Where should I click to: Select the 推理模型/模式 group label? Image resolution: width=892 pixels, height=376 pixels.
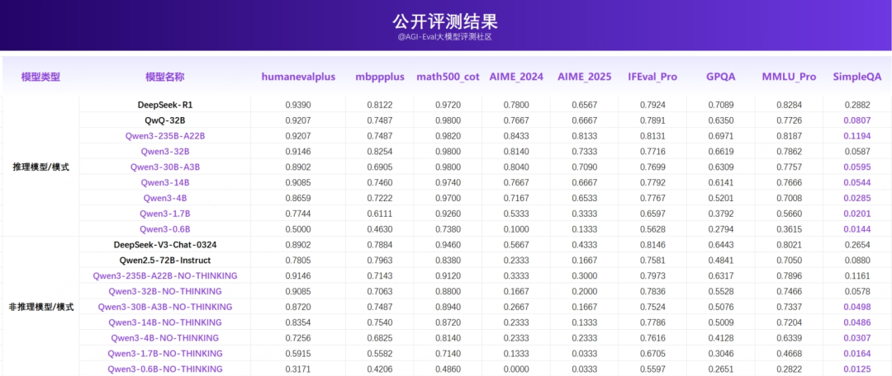coord(40,167)
